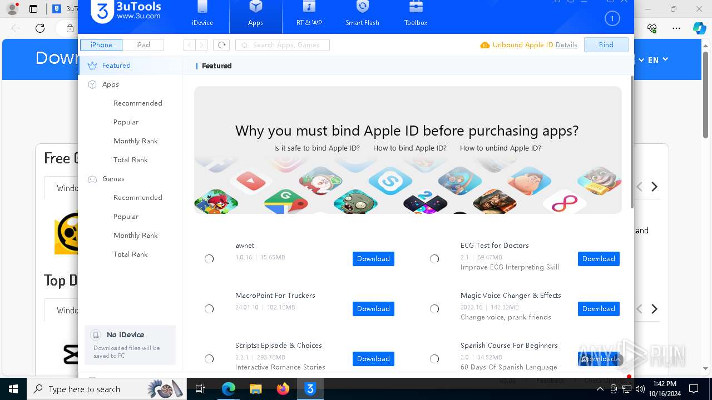Open Total Rank under Apps

tap(130, 160)
